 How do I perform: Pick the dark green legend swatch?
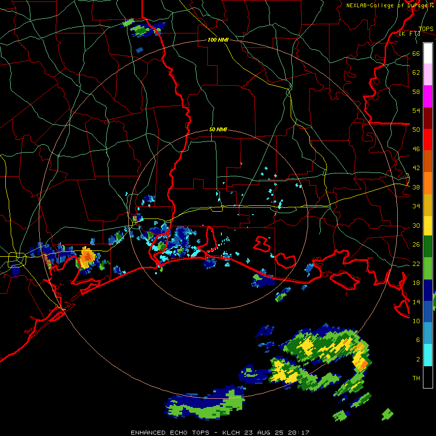pyautogui.click(x=428, y=247)
